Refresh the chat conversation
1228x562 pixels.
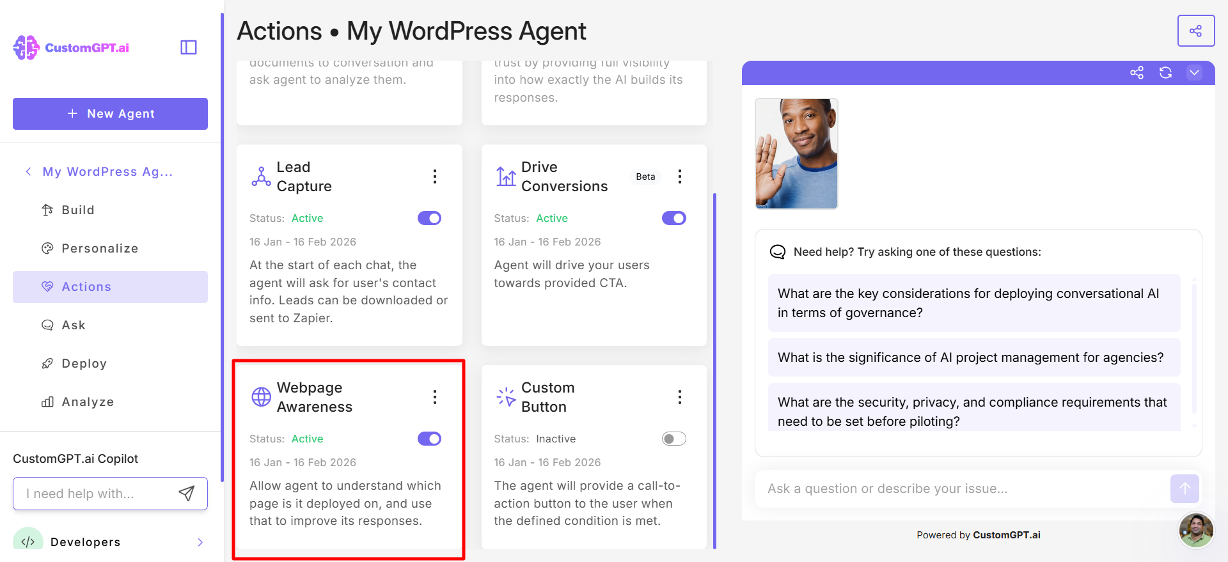(1165, 73)
